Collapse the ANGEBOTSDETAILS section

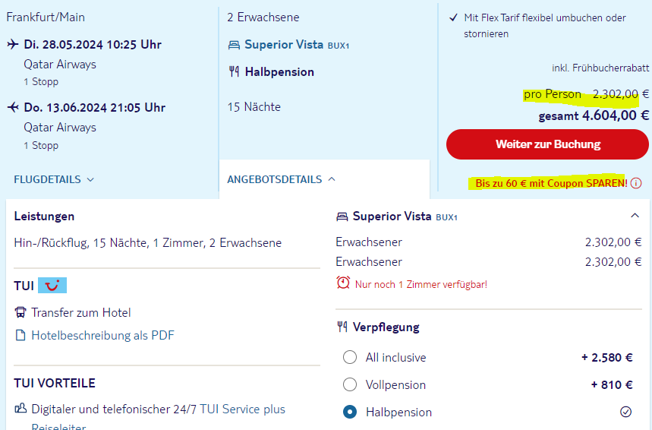click(281, 179)
